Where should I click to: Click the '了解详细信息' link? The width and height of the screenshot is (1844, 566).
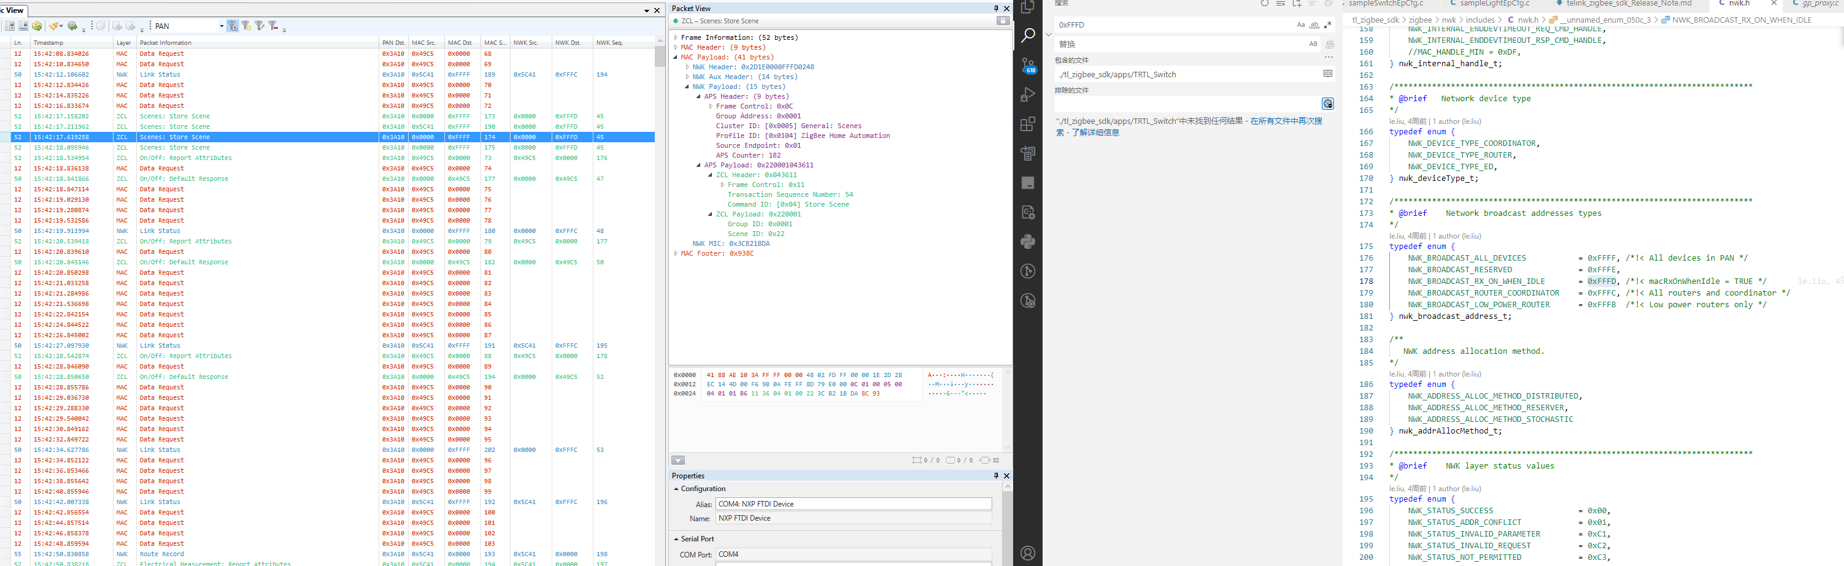[x=1095, y=132]
